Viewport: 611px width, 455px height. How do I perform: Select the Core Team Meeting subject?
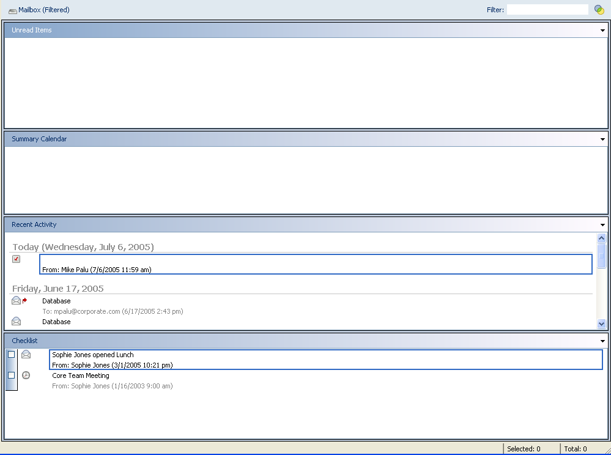click(x=81, y=375)
